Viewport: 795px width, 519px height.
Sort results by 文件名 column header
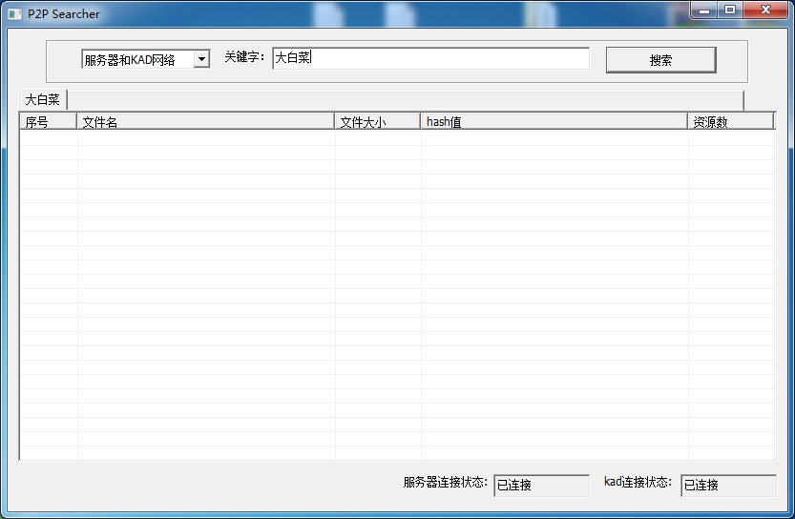tap(205, 121)
